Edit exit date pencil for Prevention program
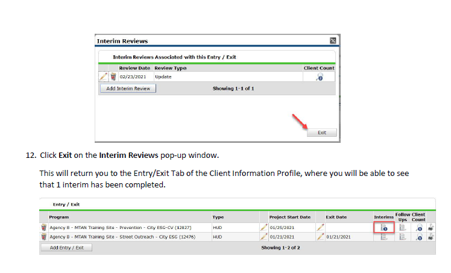 (321, 228)
